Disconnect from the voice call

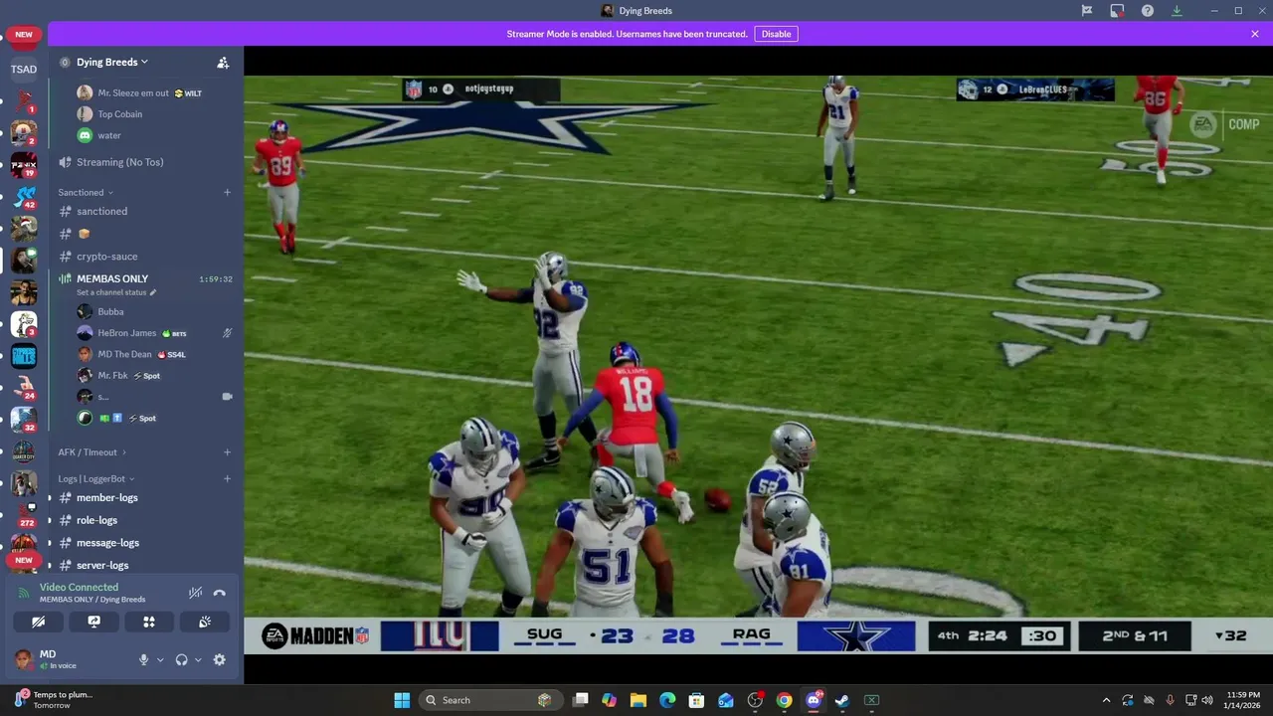220,593
